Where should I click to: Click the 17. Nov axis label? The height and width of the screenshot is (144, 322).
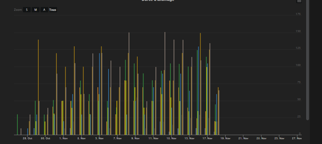(207, 139)
